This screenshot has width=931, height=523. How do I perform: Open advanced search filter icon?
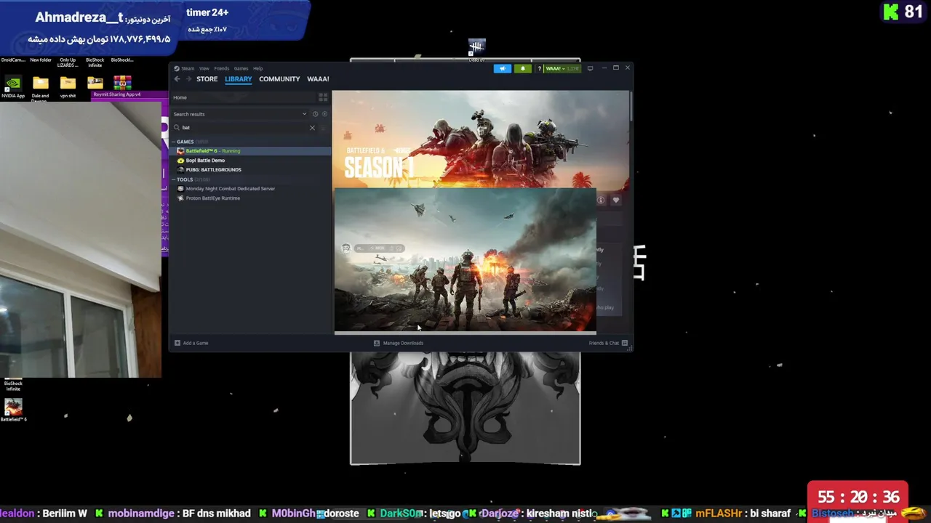324,128
